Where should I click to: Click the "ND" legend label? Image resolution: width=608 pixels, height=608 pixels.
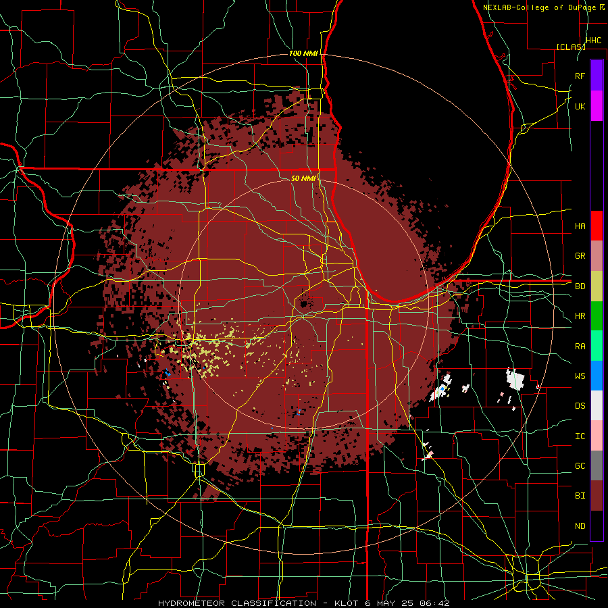tap(580, 526)
